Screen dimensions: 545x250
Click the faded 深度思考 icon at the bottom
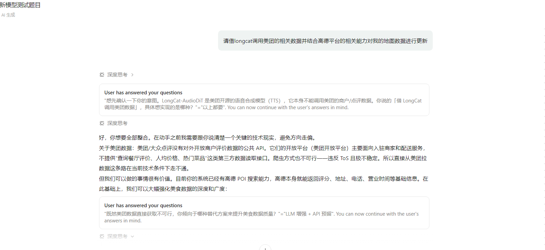pyautogui.click(x=102, y=237)
